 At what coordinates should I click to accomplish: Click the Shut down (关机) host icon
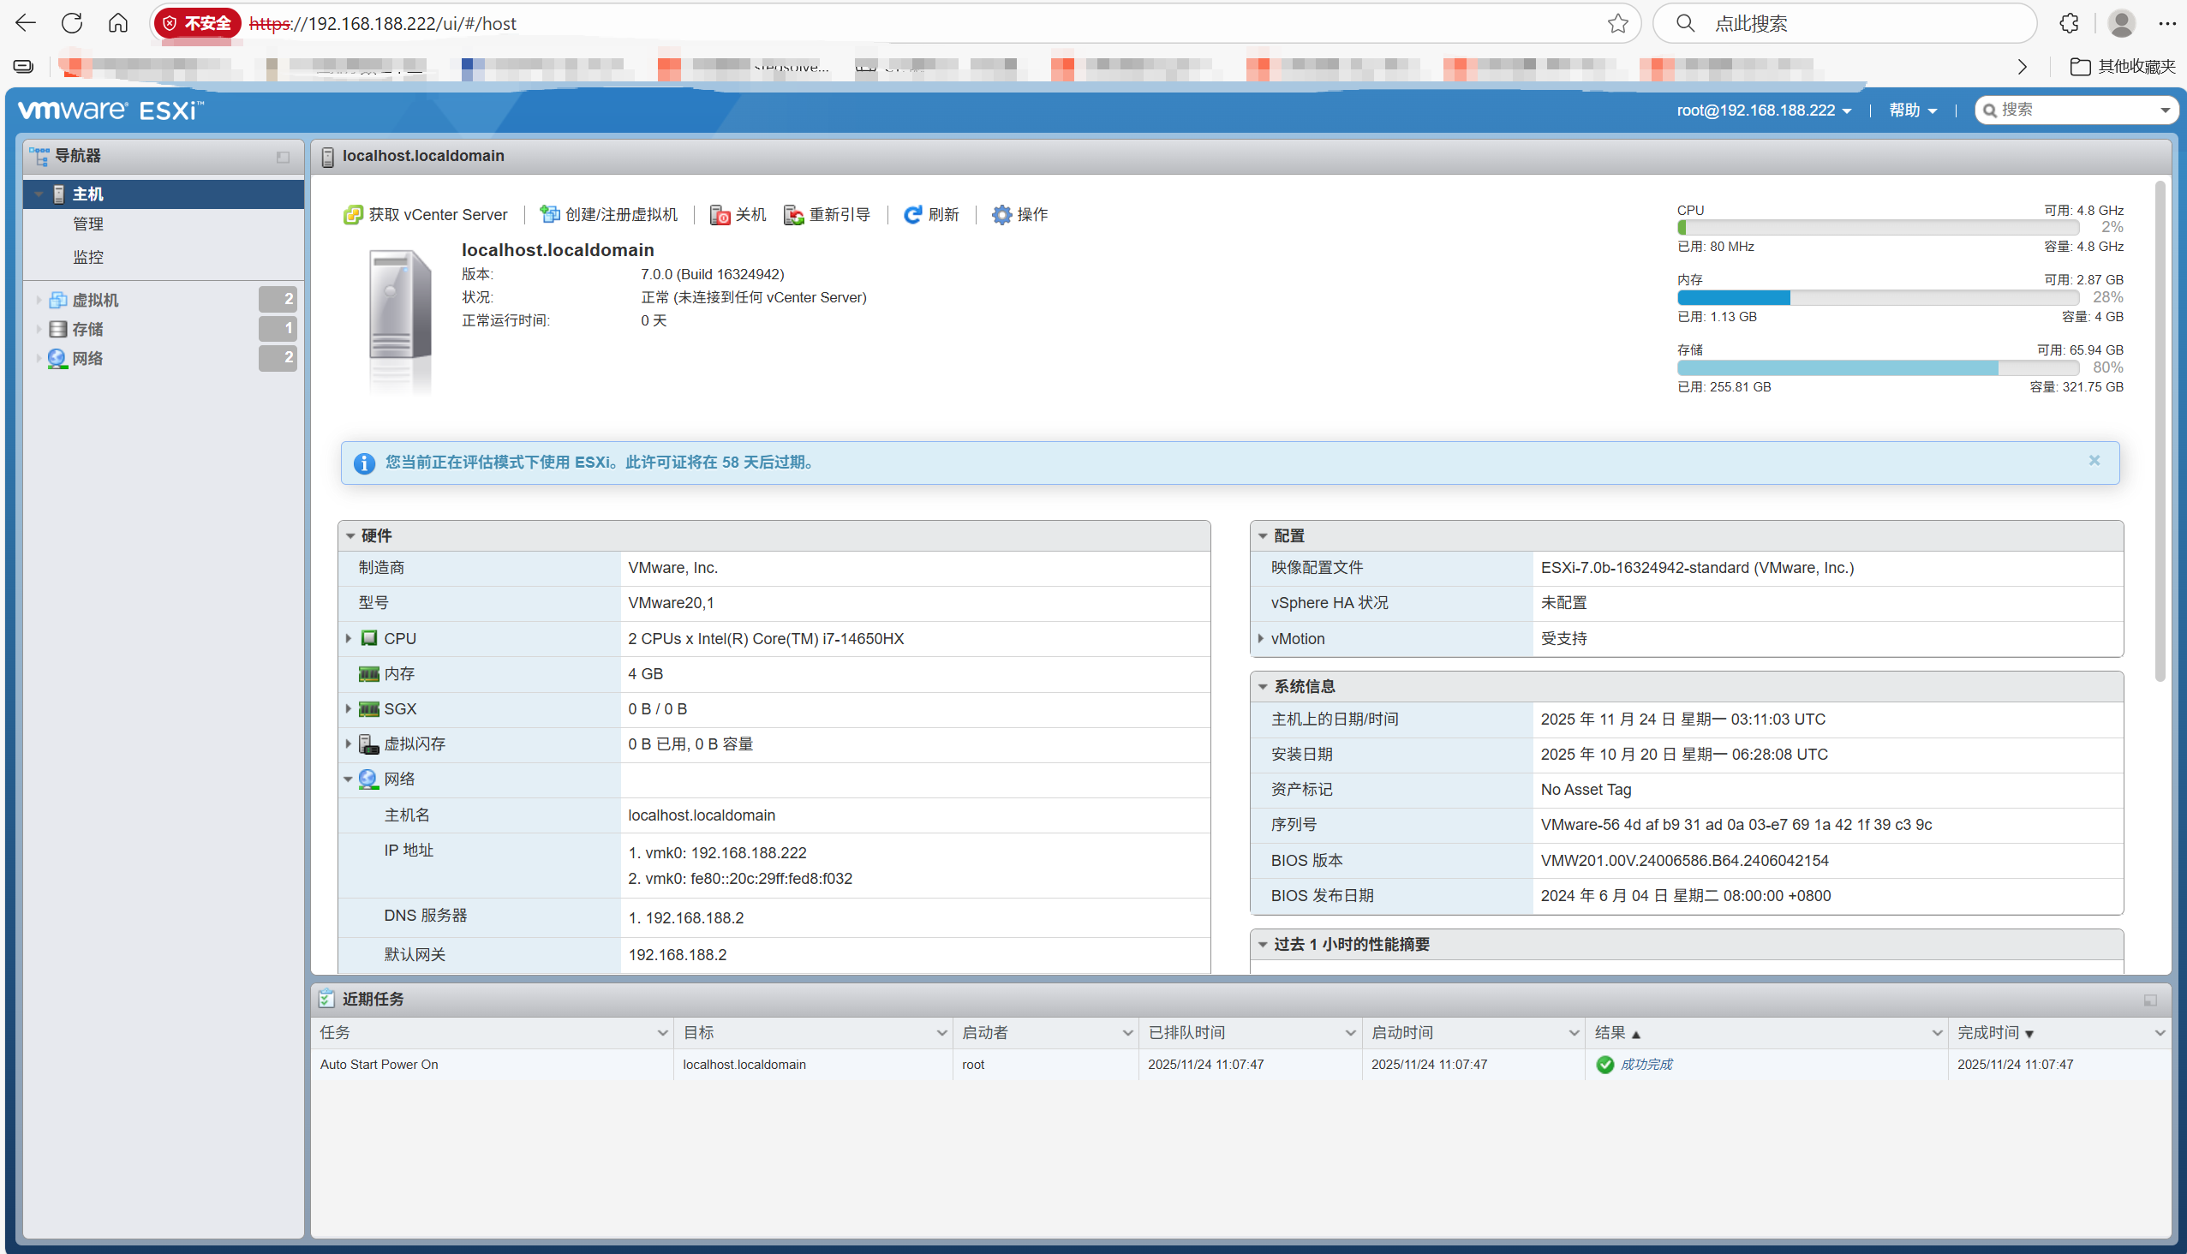(720, 214)
